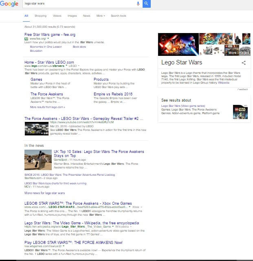Image resolution: width=253 pixels, height=261 pixels.
Task: Click the Rey Lego news thumbnail
Action: point(38,160)
